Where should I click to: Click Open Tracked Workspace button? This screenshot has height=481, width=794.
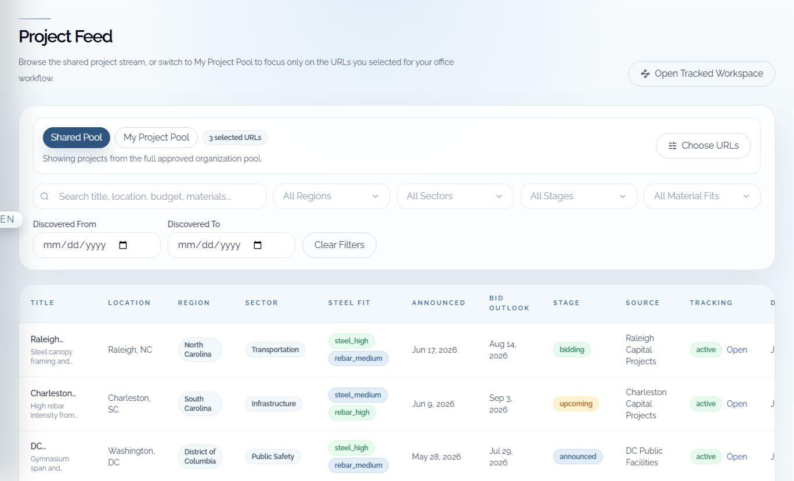click(702, 74)
